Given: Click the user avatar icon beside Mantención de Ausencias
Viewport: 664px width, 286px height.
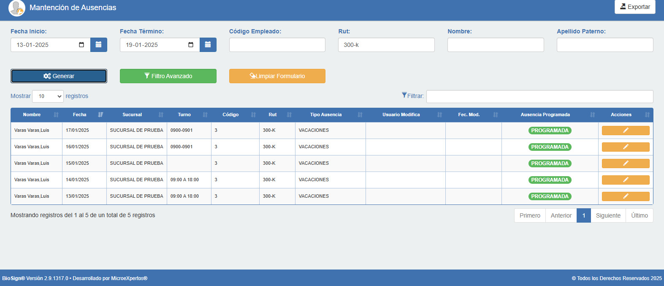Looking at the screenshot, I should 17,8.
